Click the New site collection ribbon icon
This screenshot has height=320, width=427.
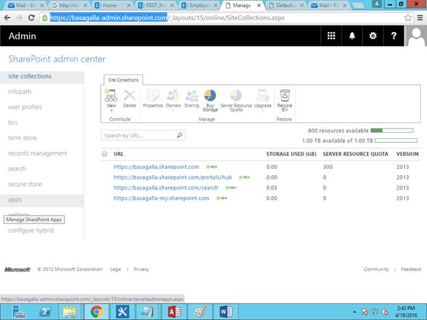[111, 96]
